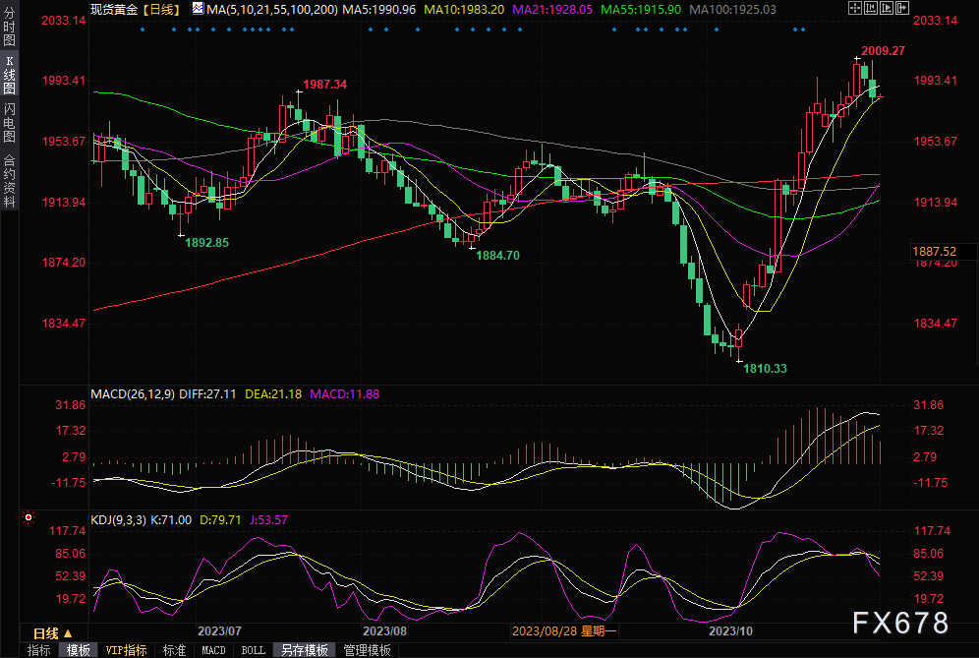This screenshot has height=658, width=979.
Task: Open MA(5,10,21,55,100,200) parameter settings
Action: [x=271, y=9]
